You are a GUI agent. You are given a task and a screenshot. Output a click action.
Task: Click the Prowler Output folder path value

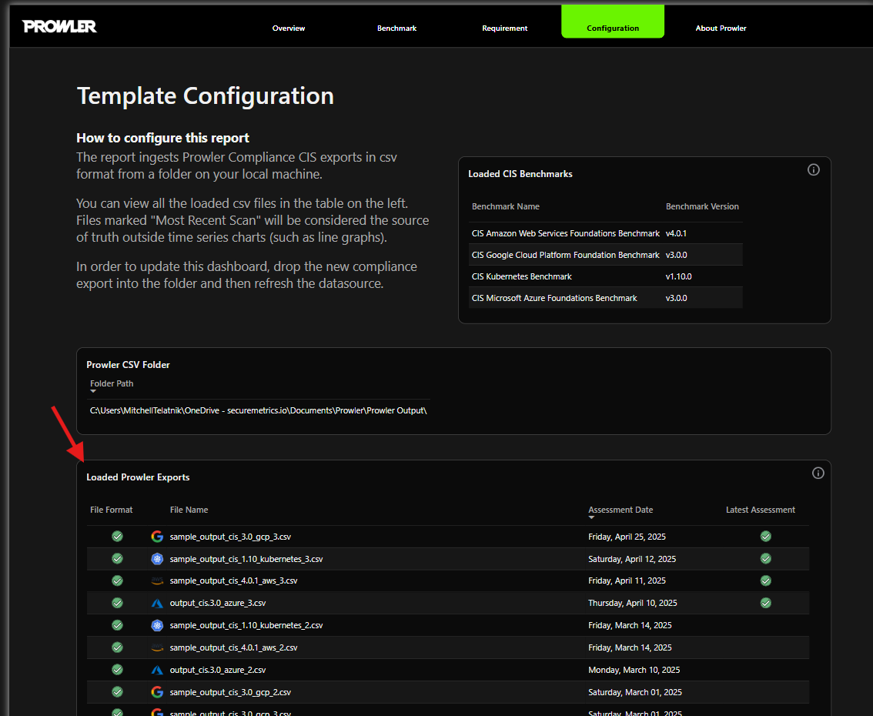259,410
